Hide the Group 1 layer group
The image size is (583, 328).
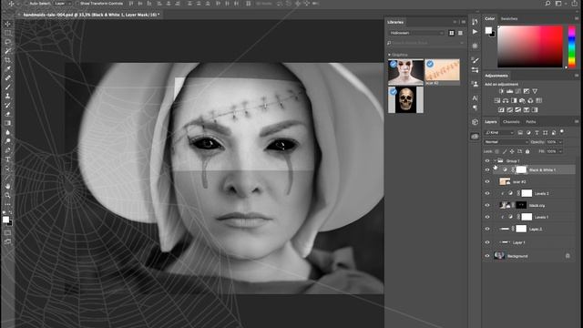[x=487, y=160]
